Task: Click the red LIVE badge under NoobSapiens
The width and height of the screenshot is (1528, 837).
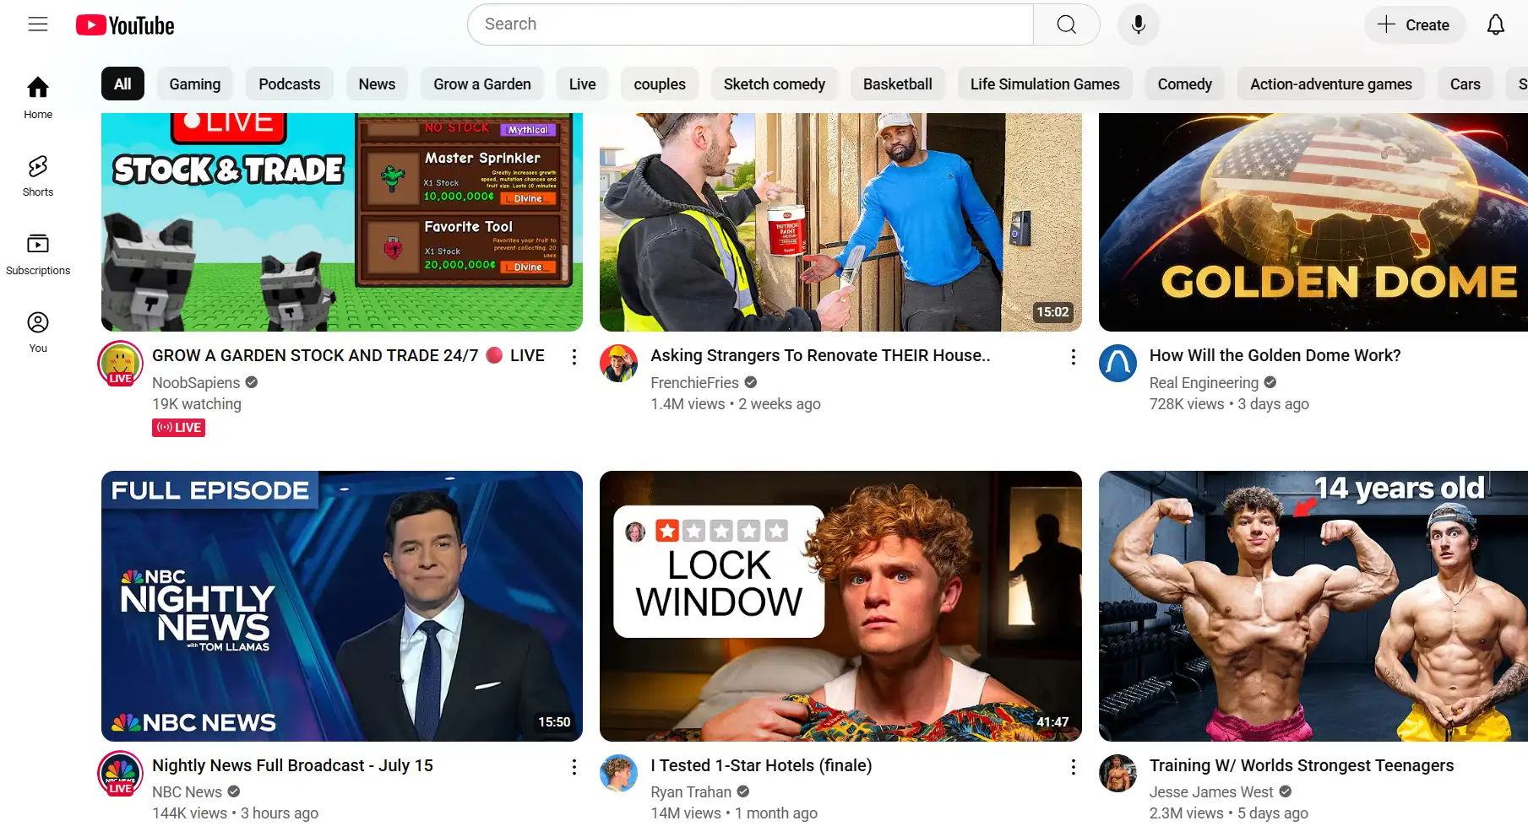Action: point(179,427)
